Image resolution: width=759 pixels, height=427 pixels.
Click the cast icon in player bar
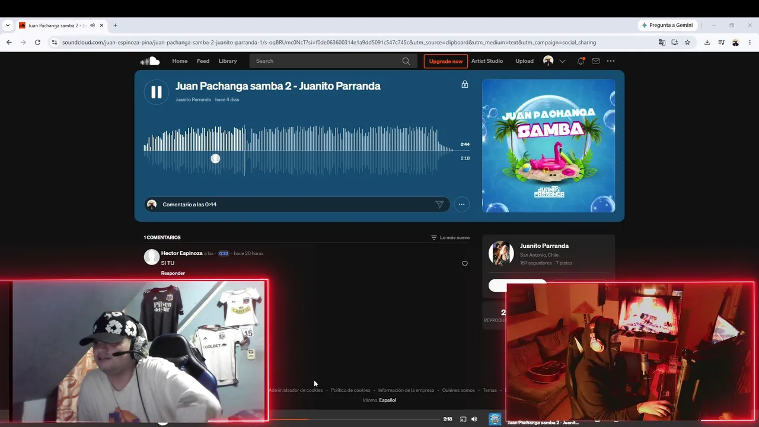point(463,419)
